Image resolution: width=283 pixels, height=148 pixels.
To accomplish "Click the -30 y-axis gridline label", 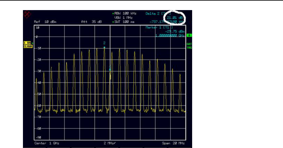I will point(38,71).
